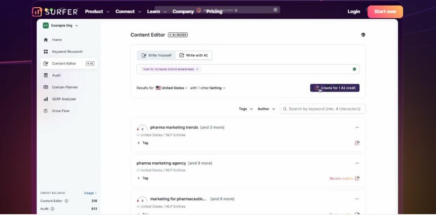Screen dimensions: 436x215
Task: Click Content Editor credit info icon
Action: point(66,201)
